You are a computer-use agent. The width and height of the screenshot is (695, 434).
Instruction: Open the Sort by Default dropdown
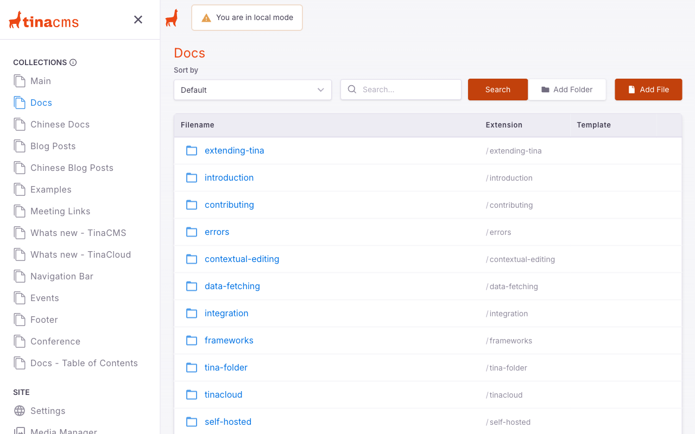tap(252, 90)
